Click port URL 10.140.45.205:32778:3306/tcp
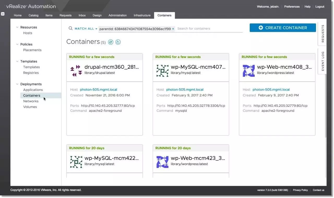The width and height of the screenshot is (334, 198). pyautogui.click(x=196, y=106)
